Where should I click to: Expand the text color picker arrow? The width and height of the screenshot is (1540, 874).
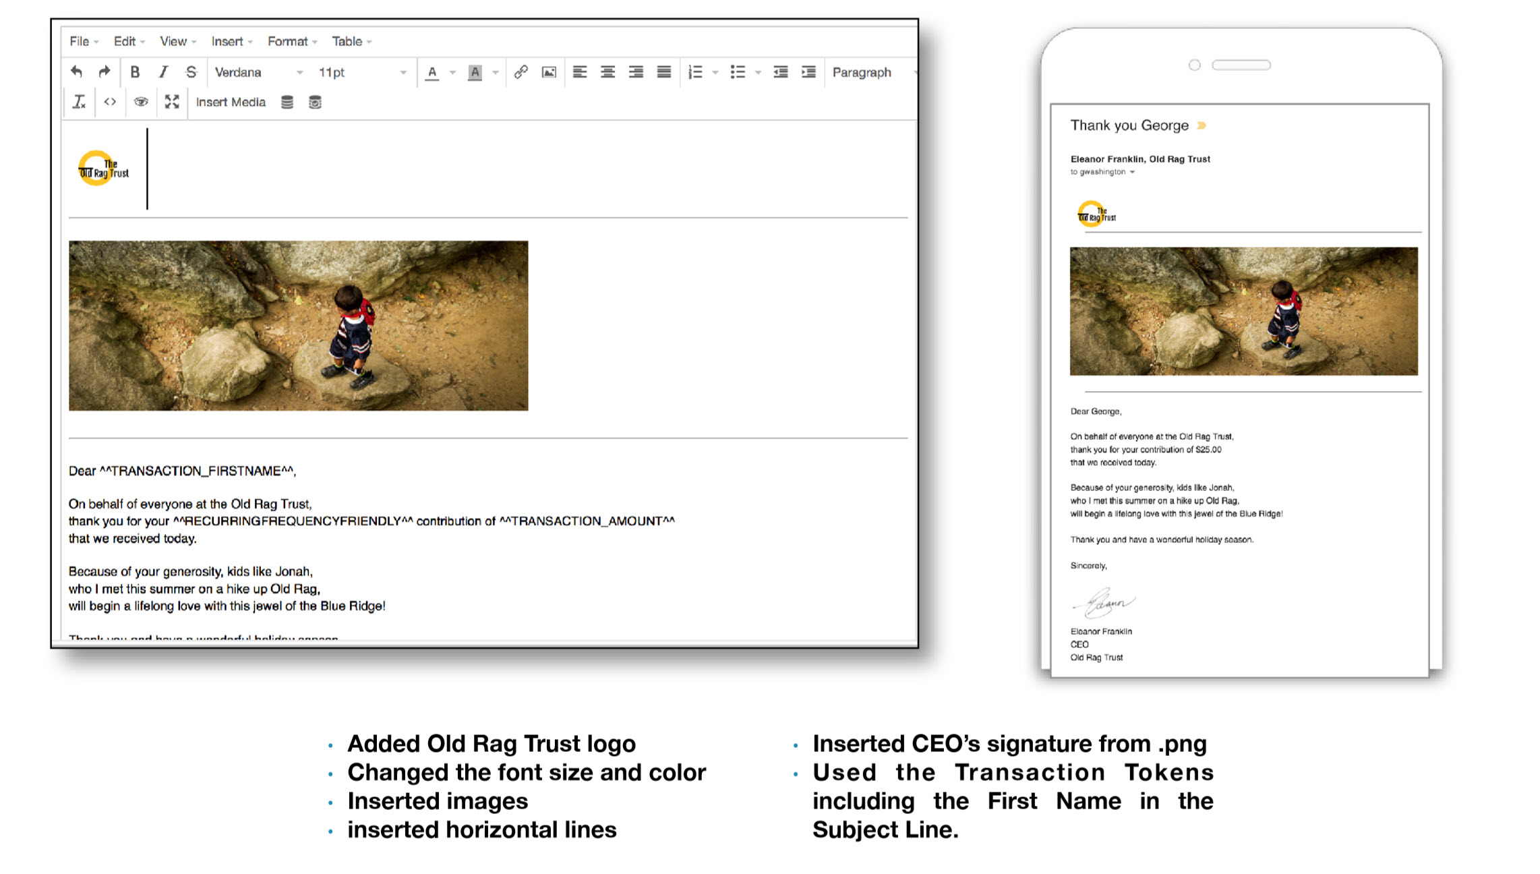[453, 73]
